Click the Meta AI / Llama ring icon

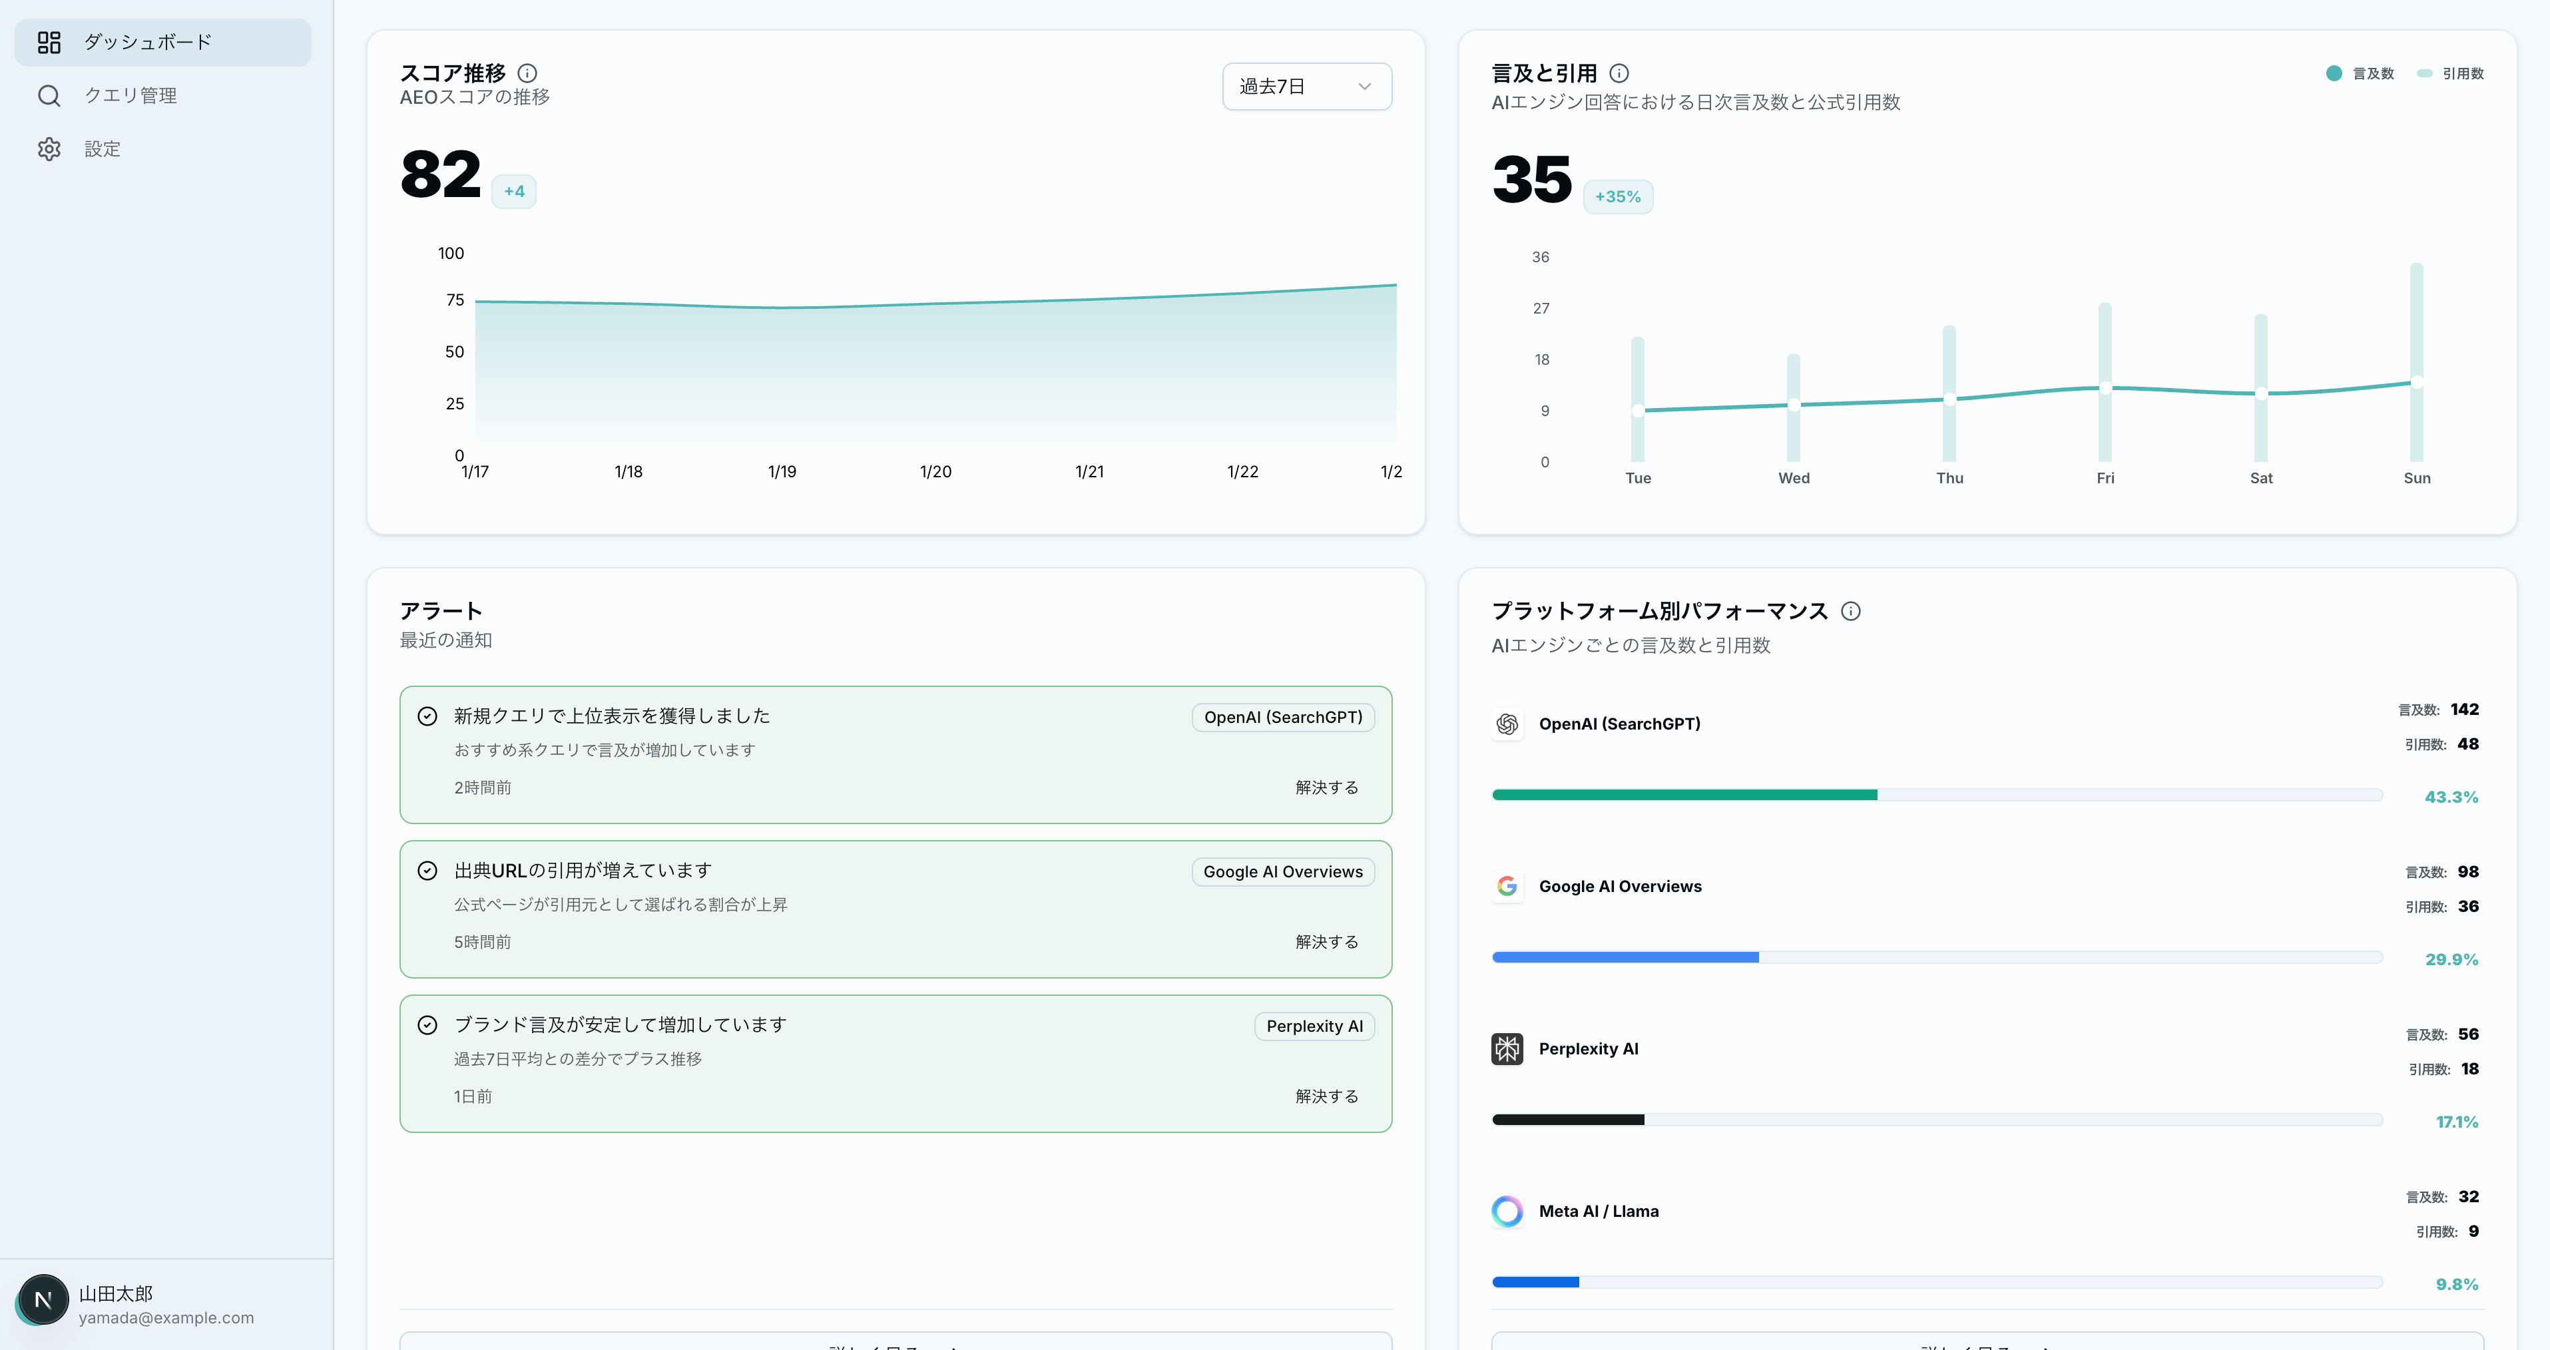coord(1507,1212)
